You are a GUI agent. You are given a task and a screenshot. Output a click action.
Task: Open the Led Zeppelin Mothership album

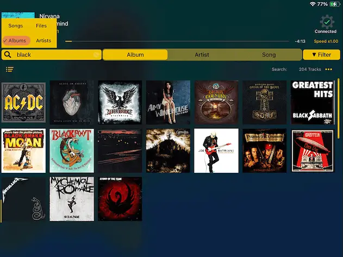(313, 151)
